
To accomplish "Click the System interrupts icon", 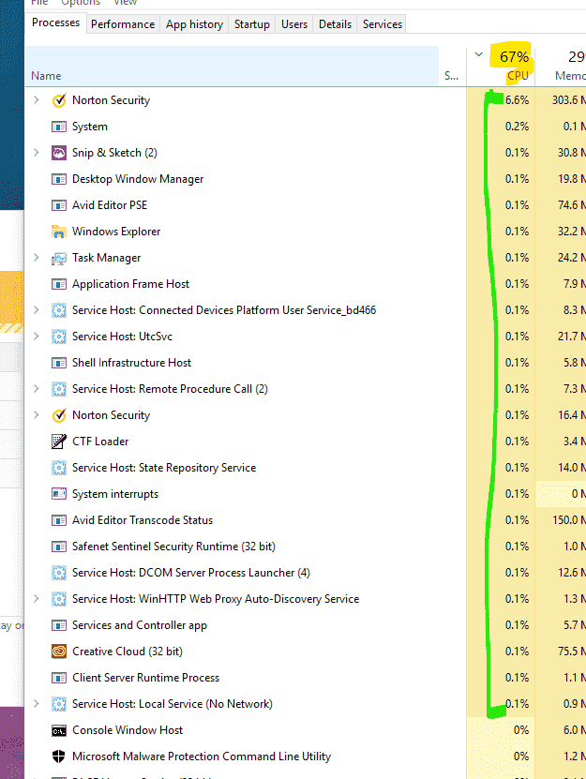I will (x=59, y=494).
